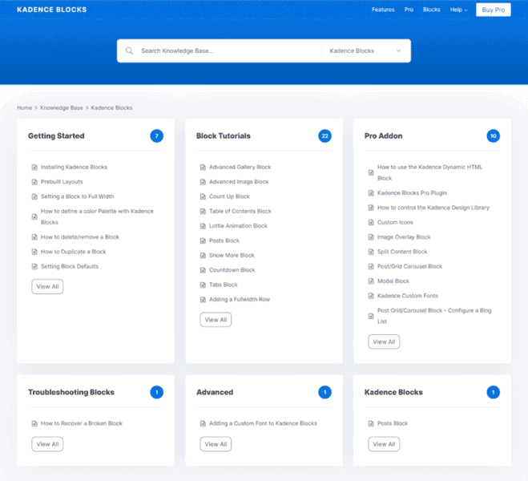Open Pro Addon category heading
The image size is (528, 481).
pyautogui.click(x=383, y=136)
